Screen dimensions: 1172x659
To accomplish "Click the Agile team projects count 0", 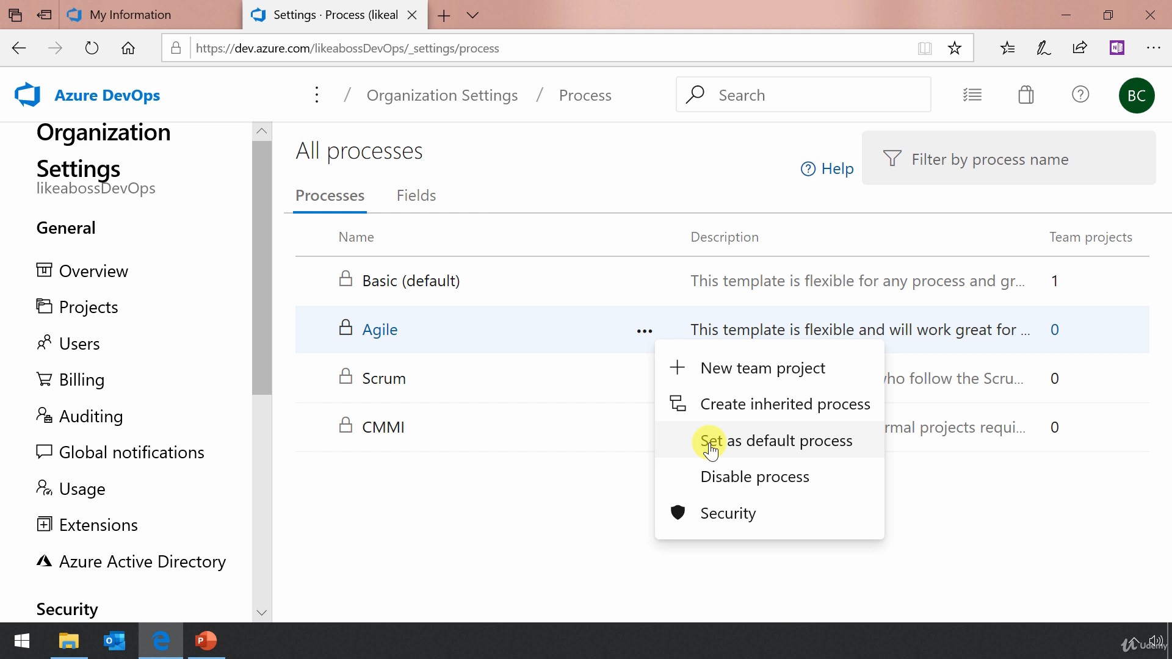I will pyautogui.click(x=1055, y=329).
